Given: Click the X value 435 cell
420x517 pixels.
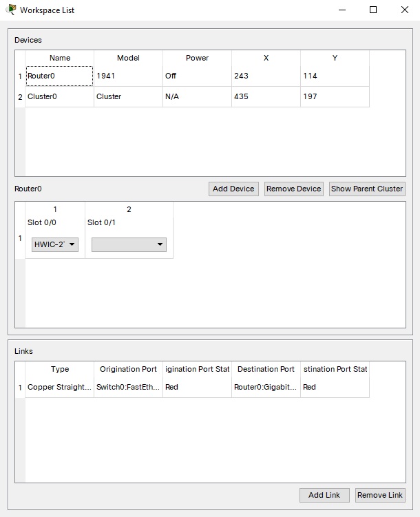Looking at the screenshot, I should (266, 96).
